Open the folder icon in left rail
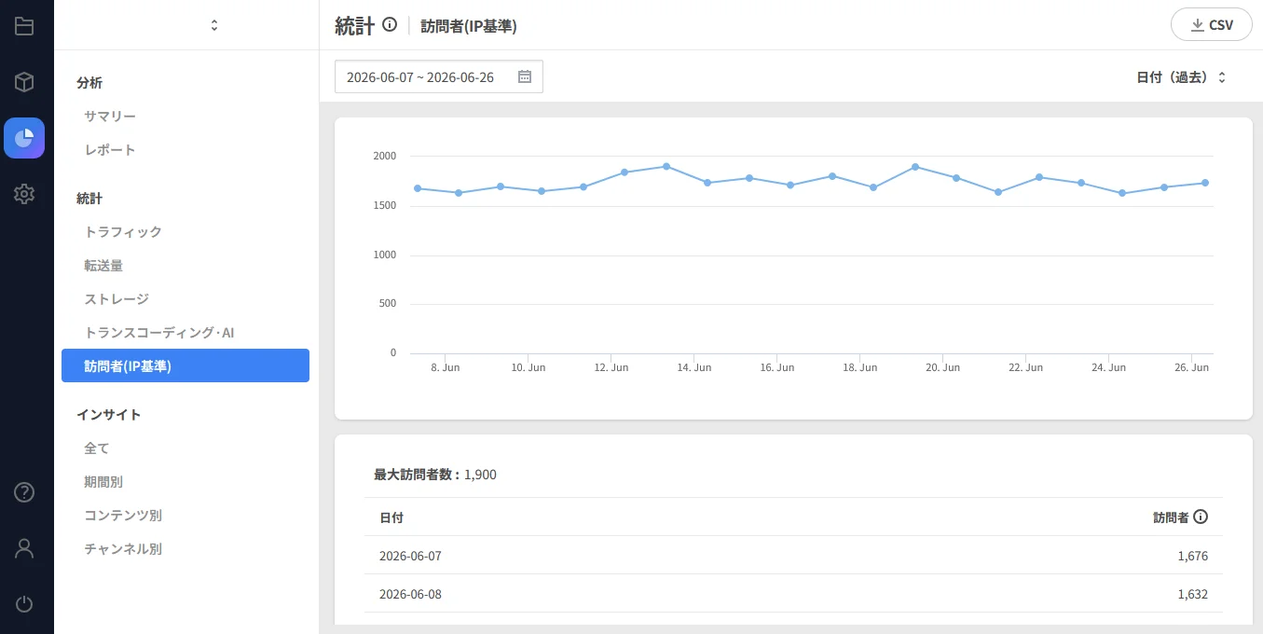 24,26
